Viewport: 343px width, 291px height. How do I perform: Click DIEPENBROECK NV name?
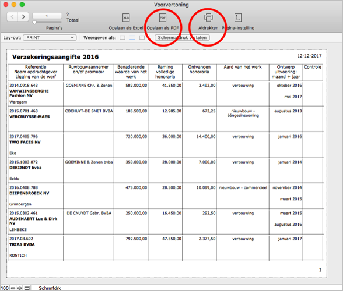pyautogui.click(x=29, y=193)
